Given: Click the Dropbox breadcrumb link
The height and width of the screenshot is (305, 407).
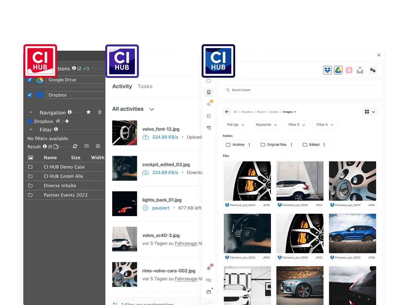Looking at the screenshot, I should (247, 112).
